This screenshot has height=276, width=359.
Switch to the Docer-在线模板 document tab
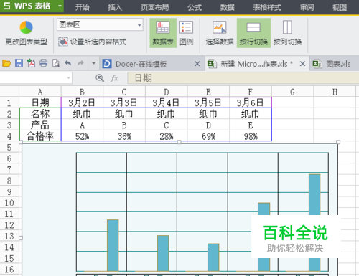click(141, 64)
